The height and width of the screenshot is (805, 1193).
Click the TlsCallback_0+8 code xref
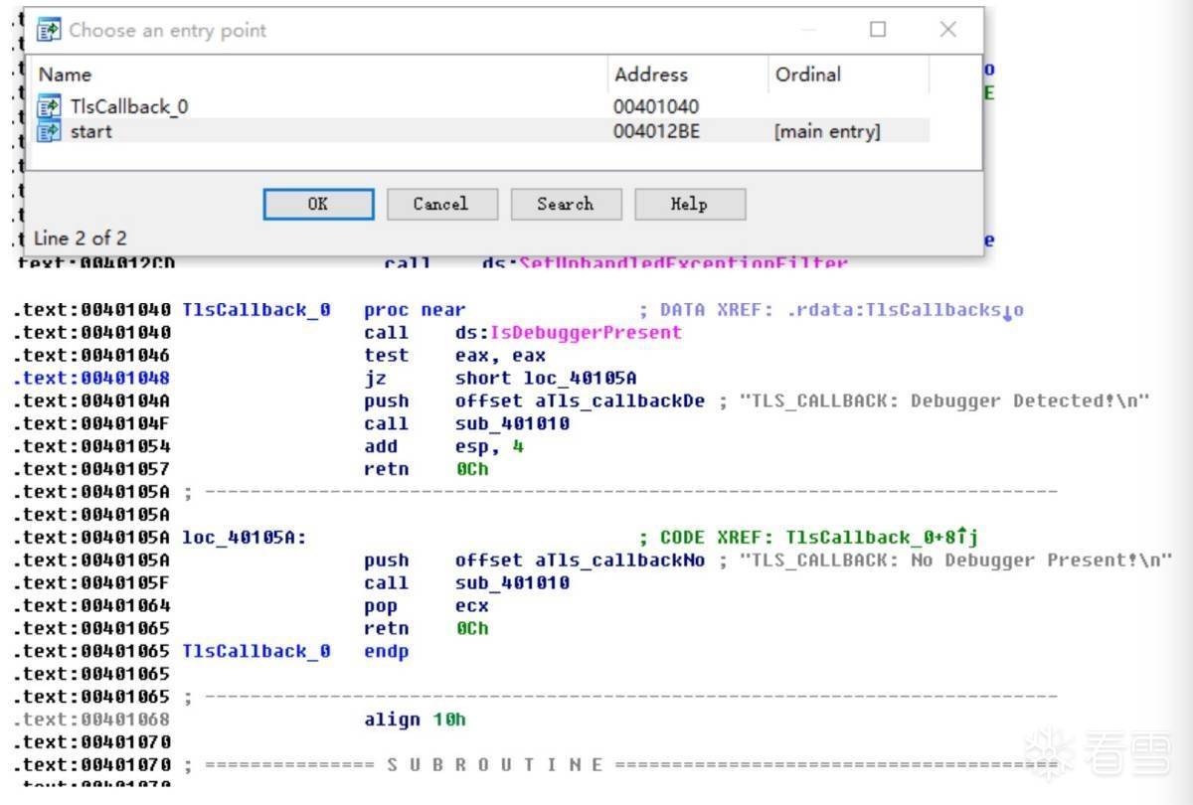[x=883, y=537]
